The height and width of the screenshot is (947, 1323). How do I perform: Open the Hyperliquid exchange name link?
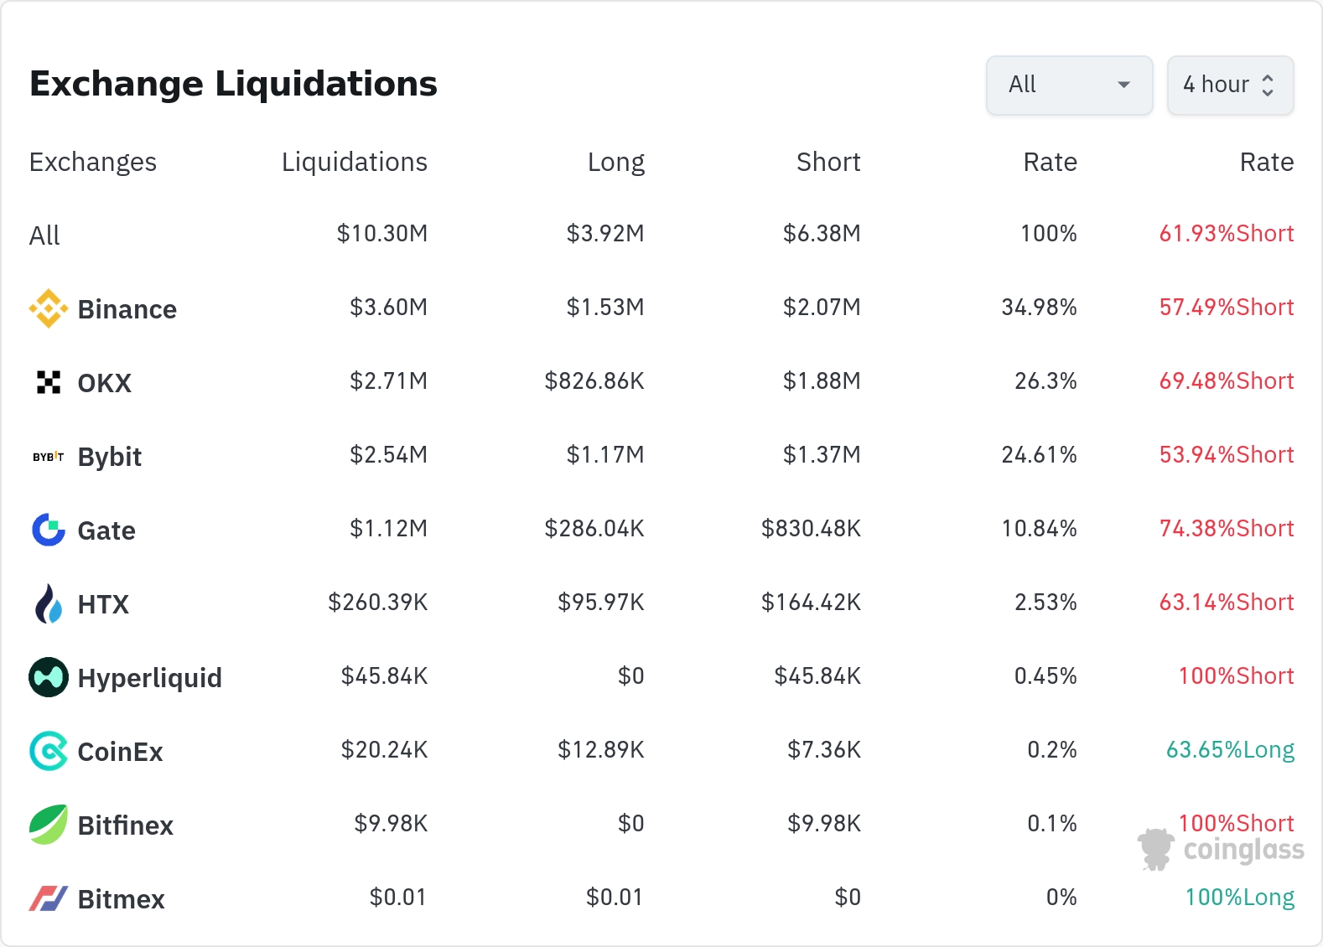click(x=149, y=678)
